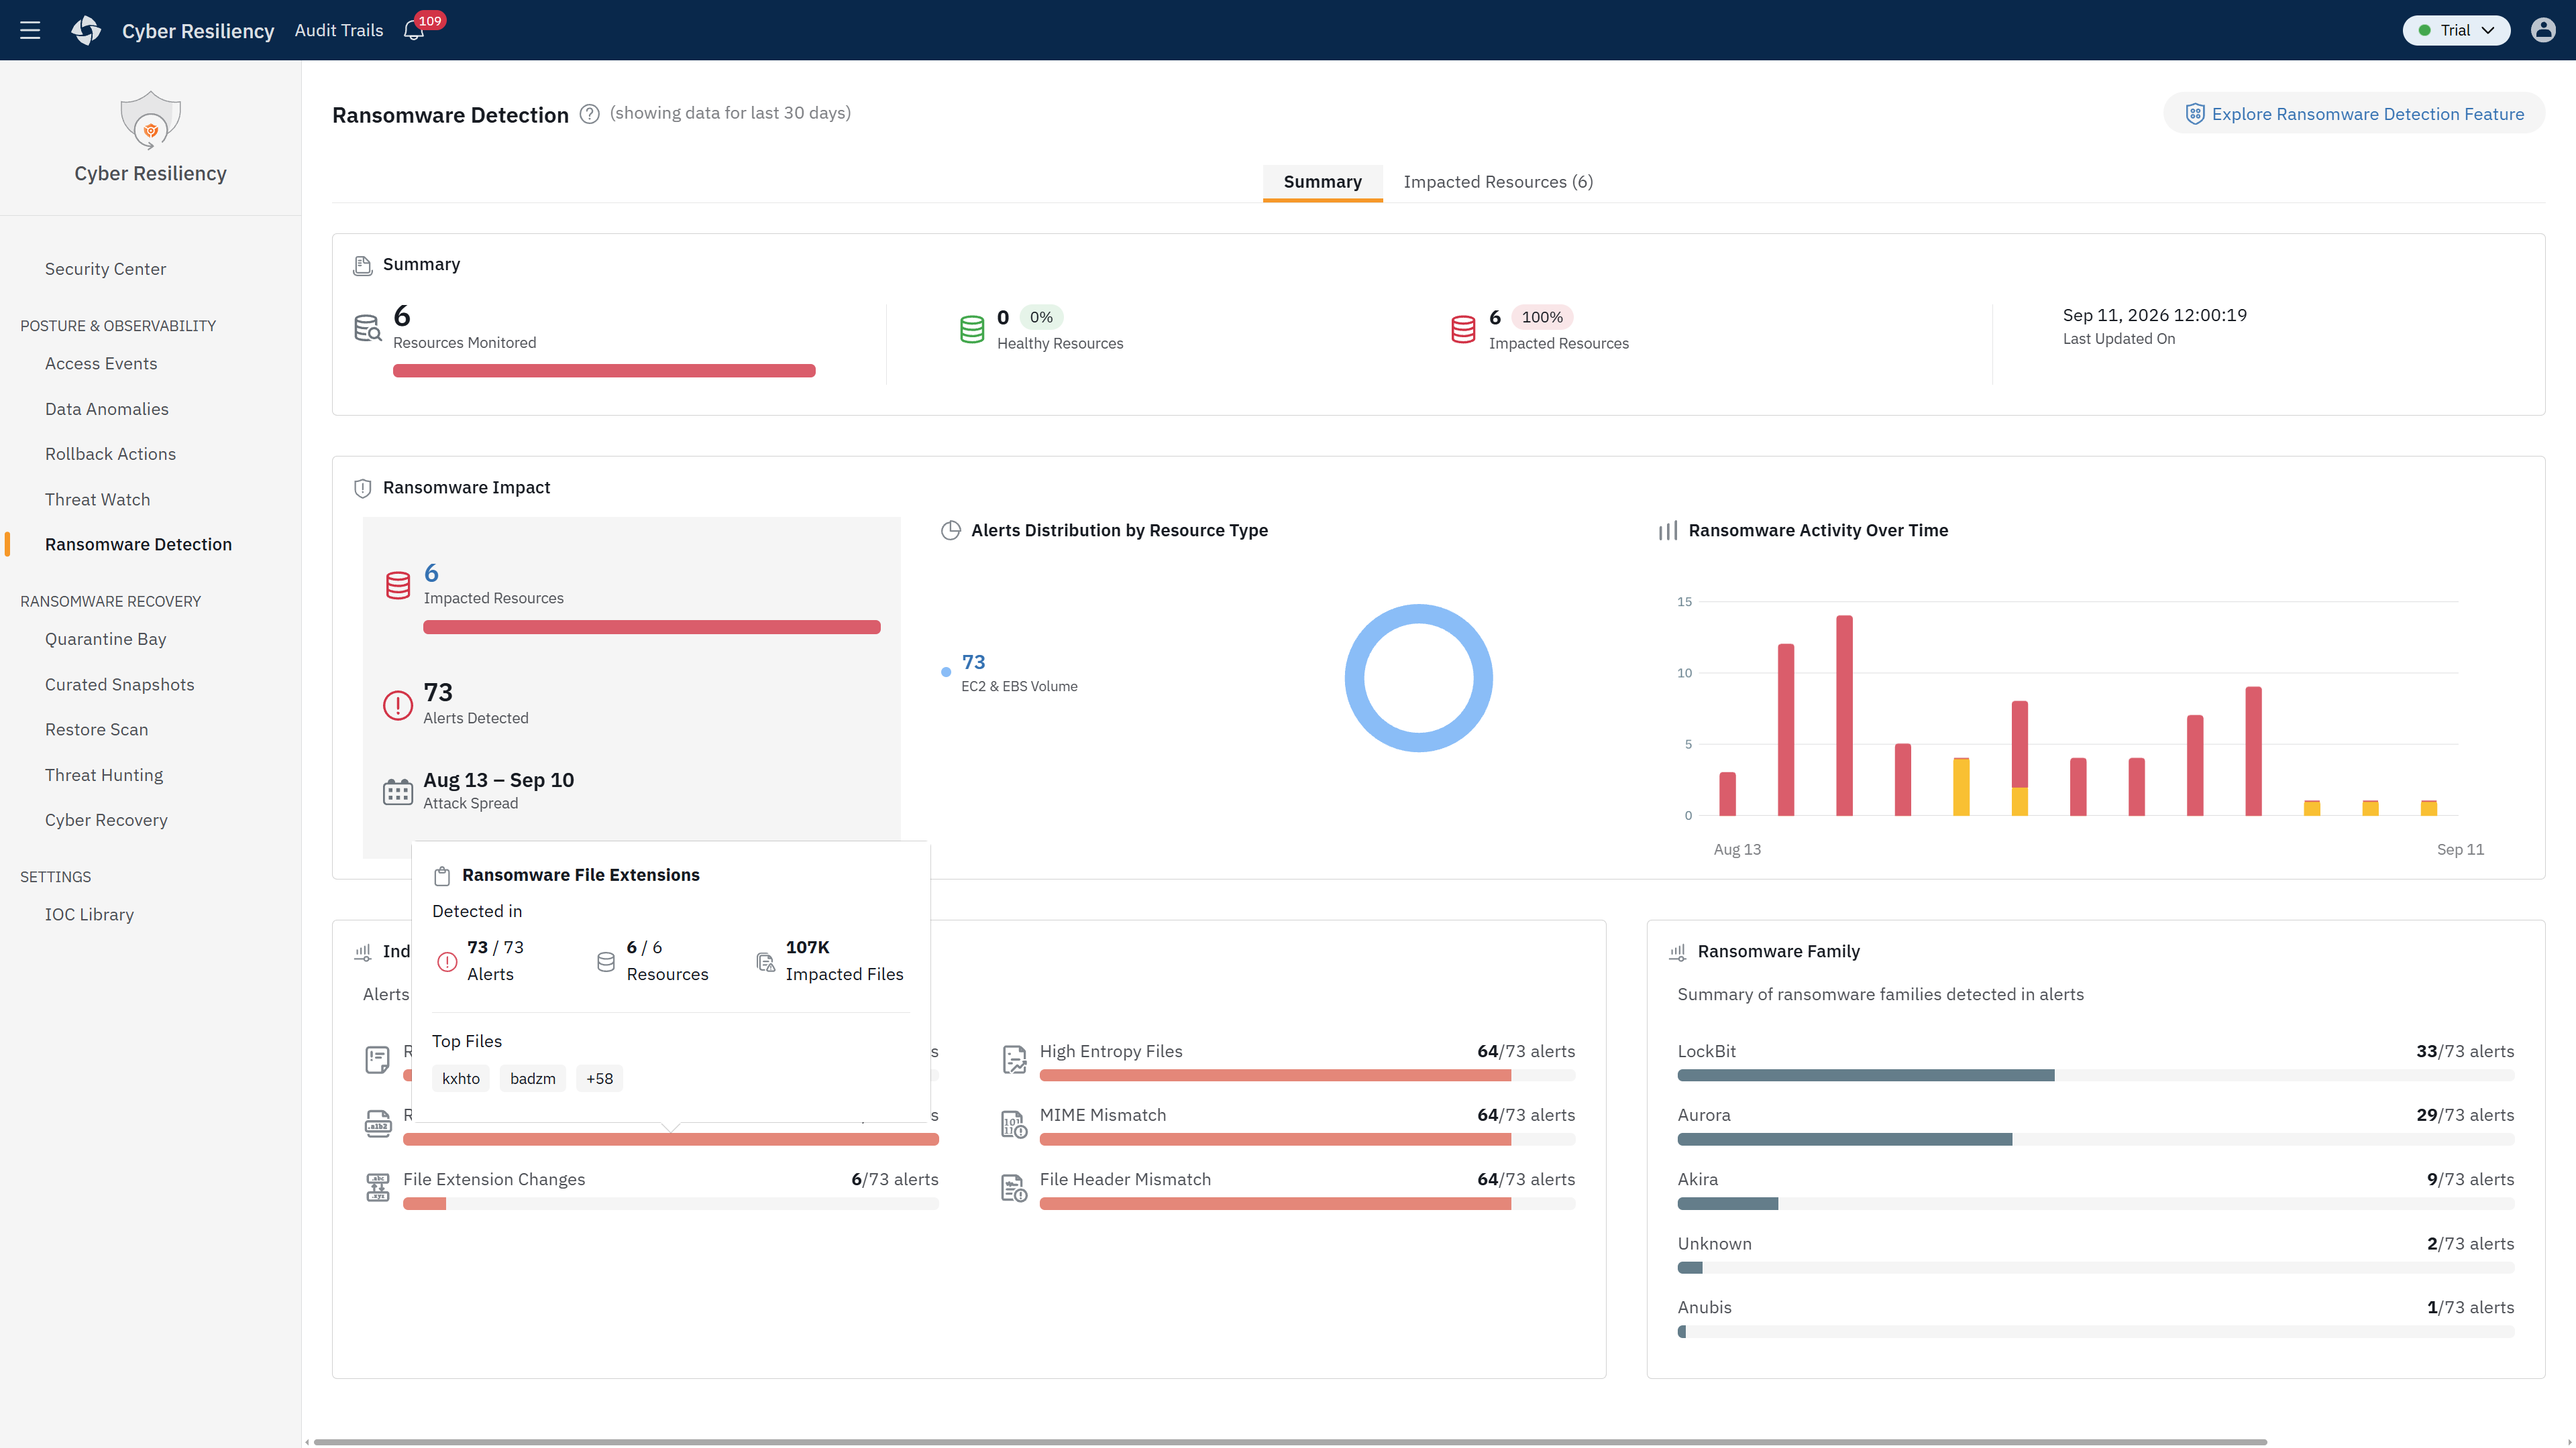
Task: Click the File Extension Changes progress bar
Action: (x=671, y=1203)
